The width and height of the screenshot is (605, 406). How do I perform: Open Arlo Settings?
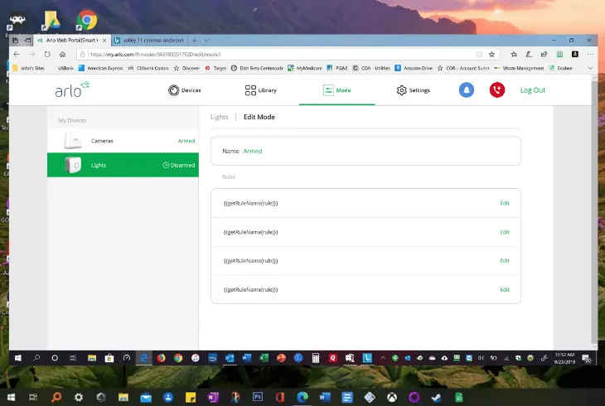click(x=413, y=89)
